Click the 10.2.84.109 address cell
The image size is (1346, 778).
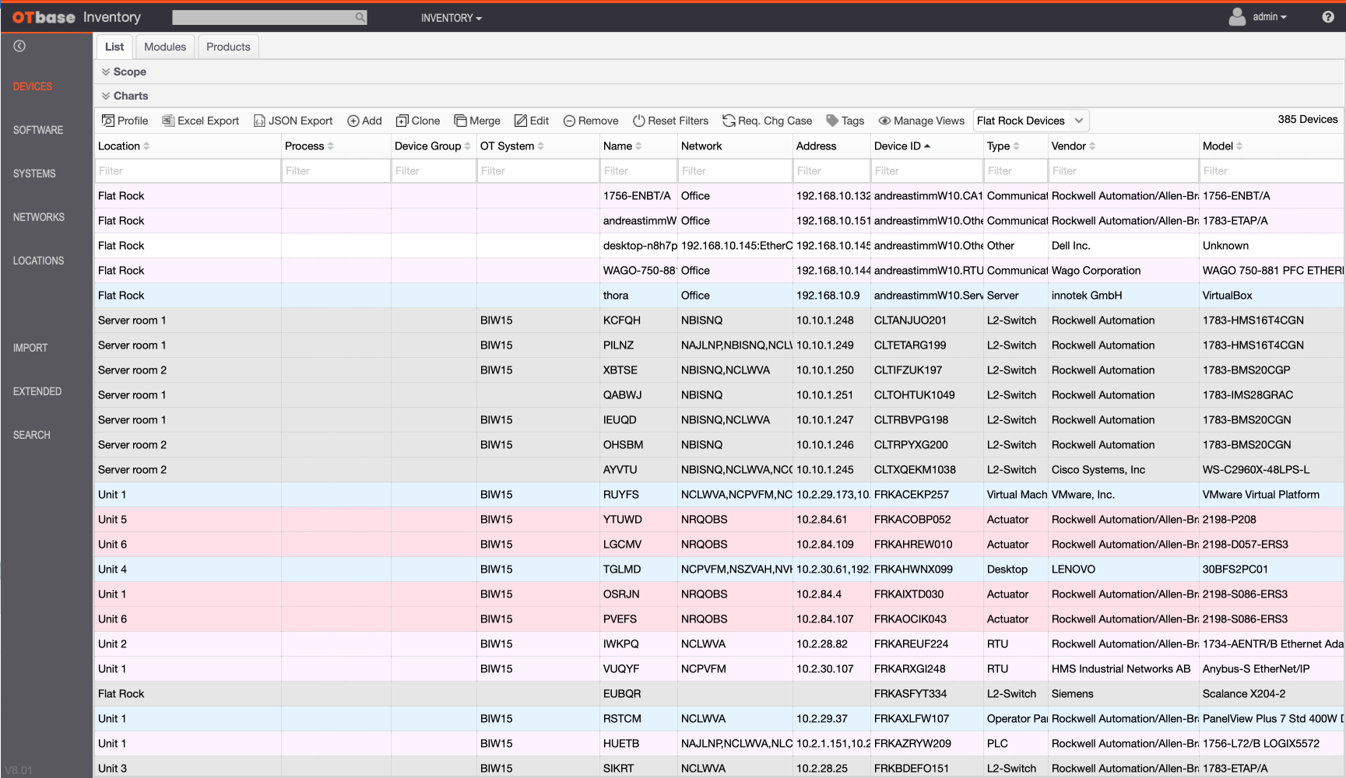pos(831,545)
